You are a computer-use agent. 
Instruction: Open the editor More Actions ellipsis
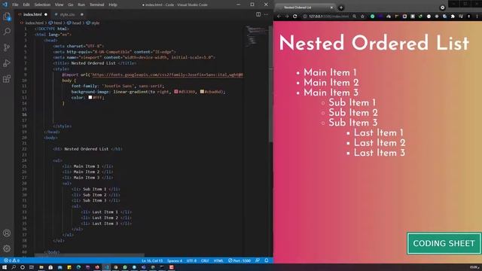click(266, 14)
